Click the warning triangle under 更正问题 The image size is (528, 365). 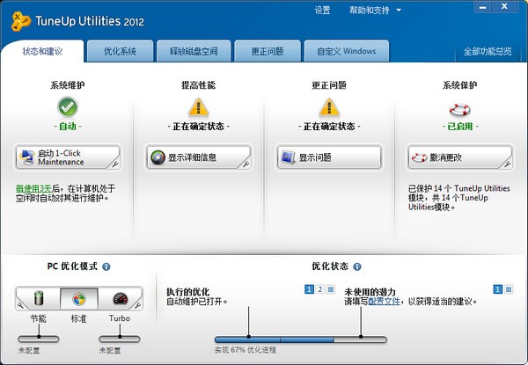tap(329, 107)
